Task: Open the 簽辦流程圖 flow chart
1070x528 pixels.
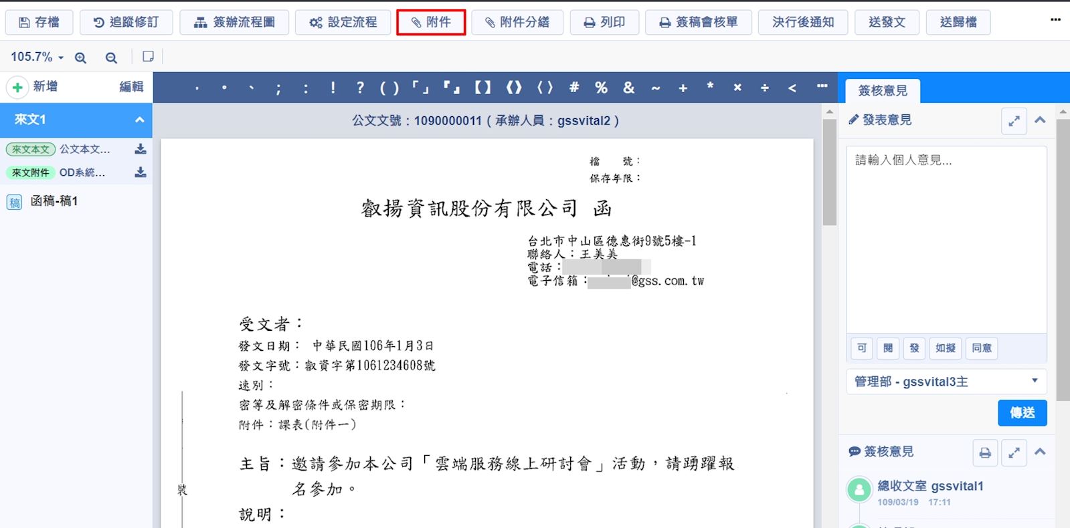Action: pyautogui.click(x=234, y=22)
